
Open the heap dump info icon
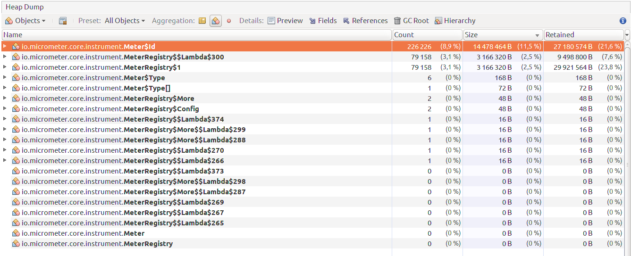point(623,21)
